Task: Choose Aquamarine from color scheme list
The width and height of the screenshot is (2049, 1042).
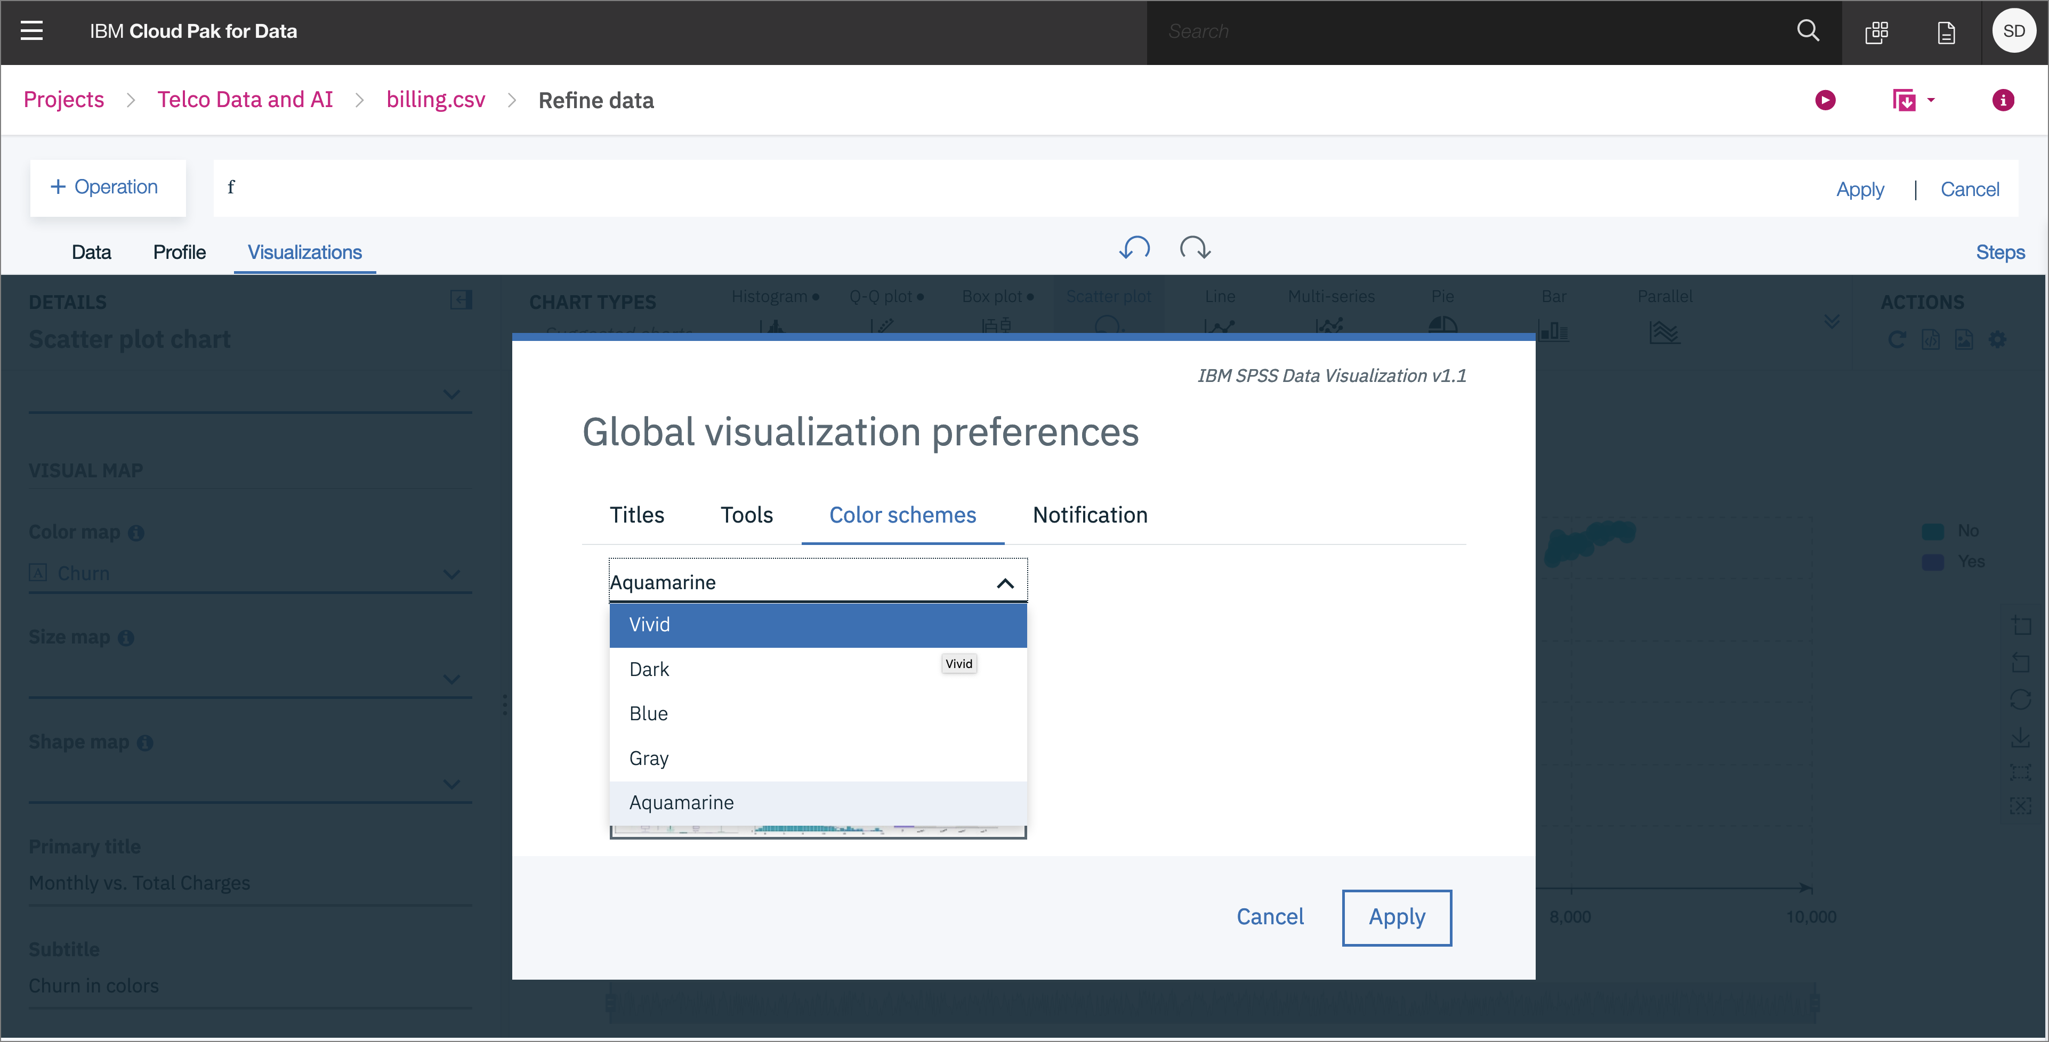Action: tap(818, 803)
